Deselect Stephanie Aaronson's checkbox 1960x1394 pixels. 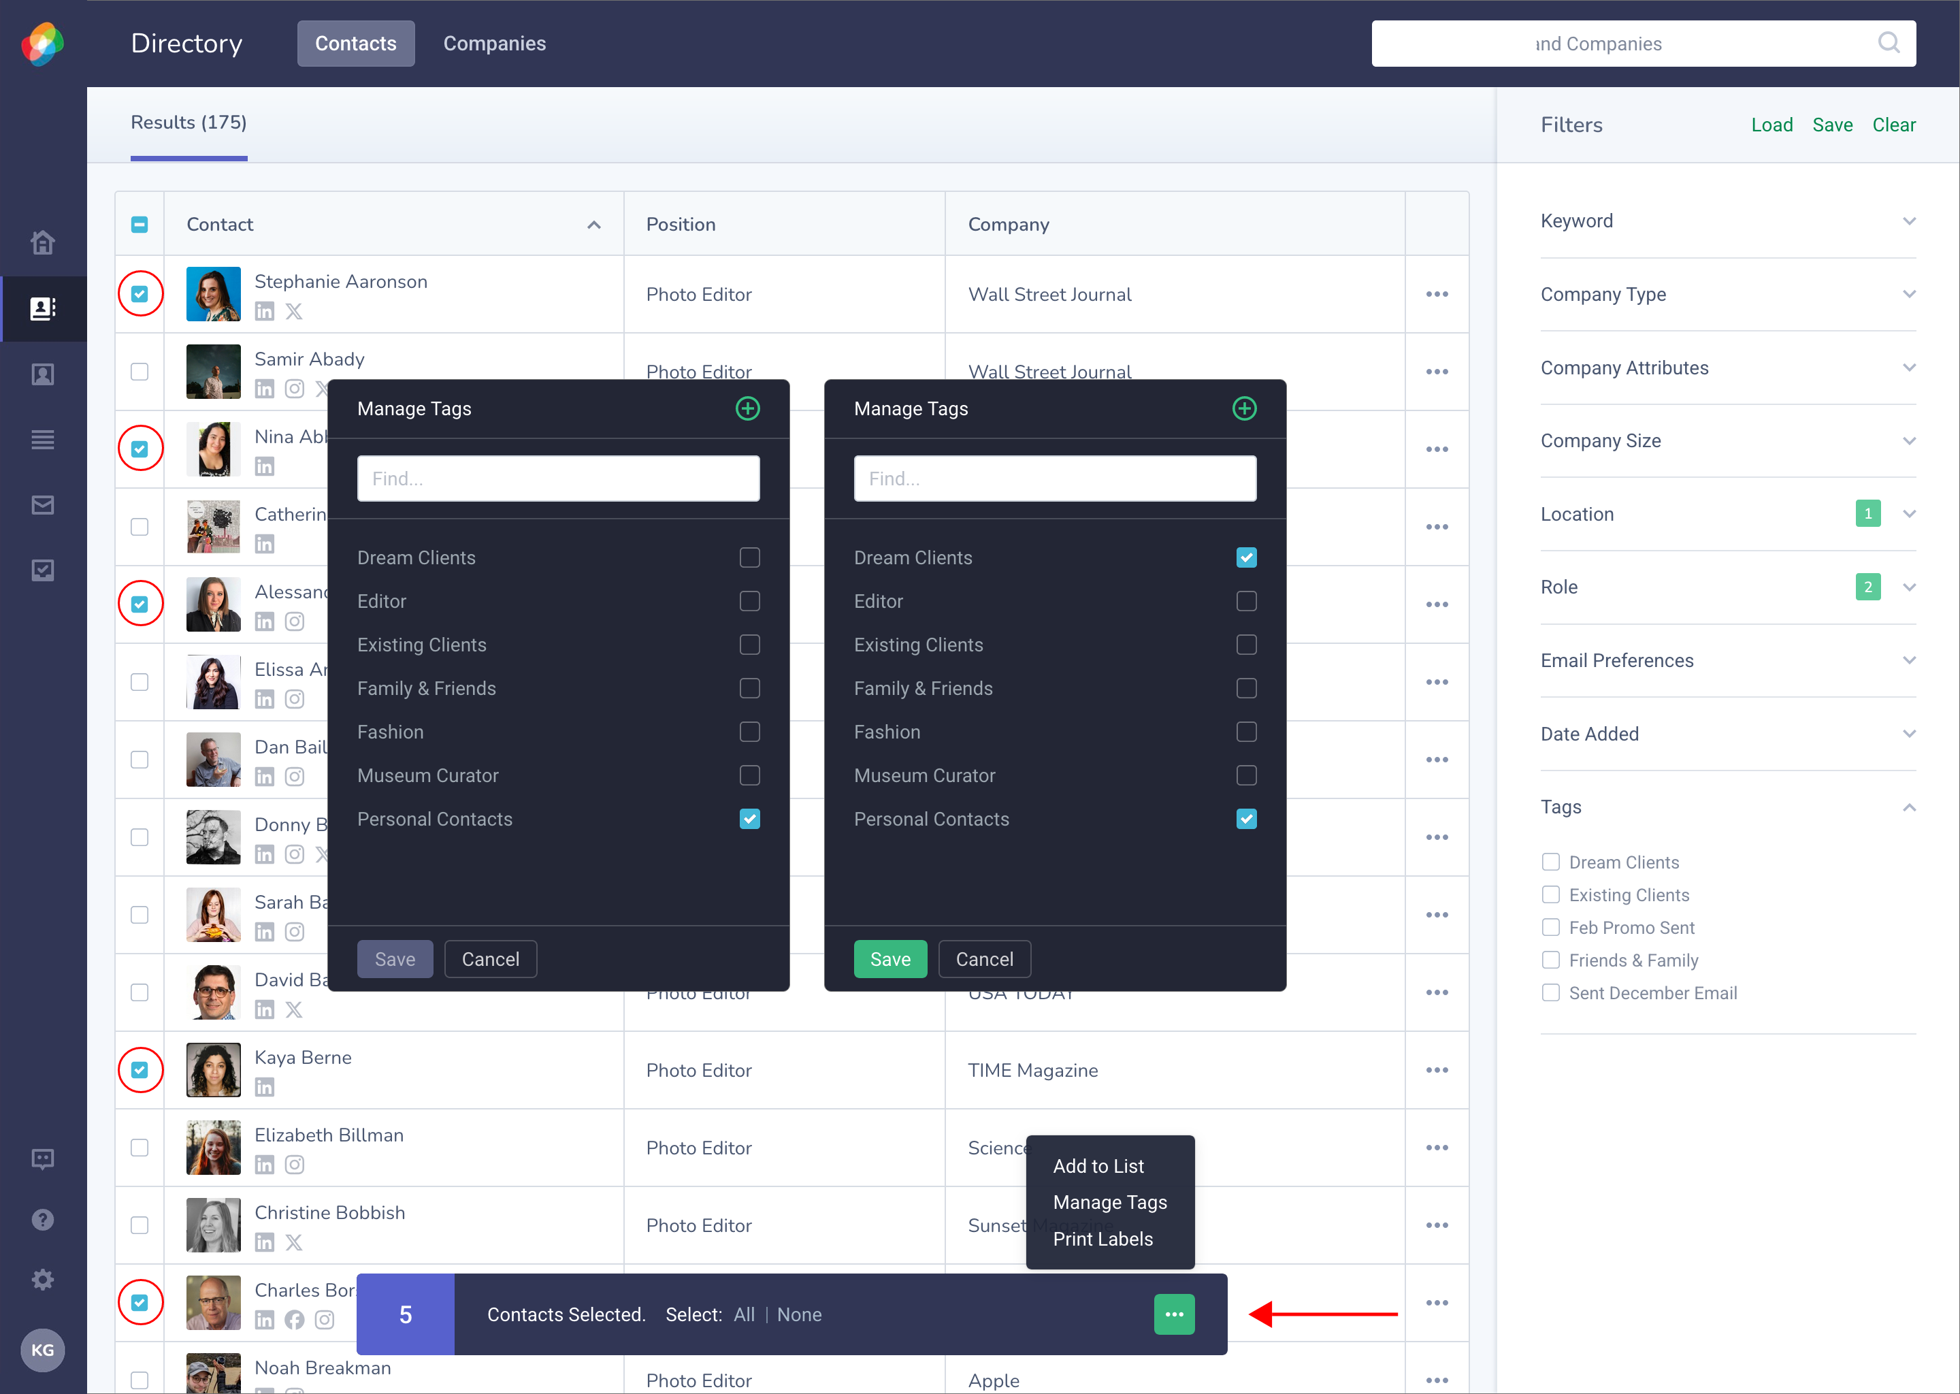click(140, 295)
